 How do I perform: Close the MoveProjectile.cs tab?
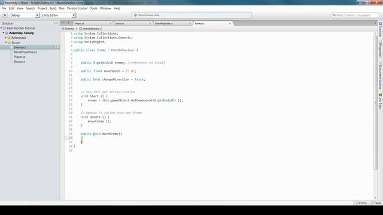coord(190,23)
